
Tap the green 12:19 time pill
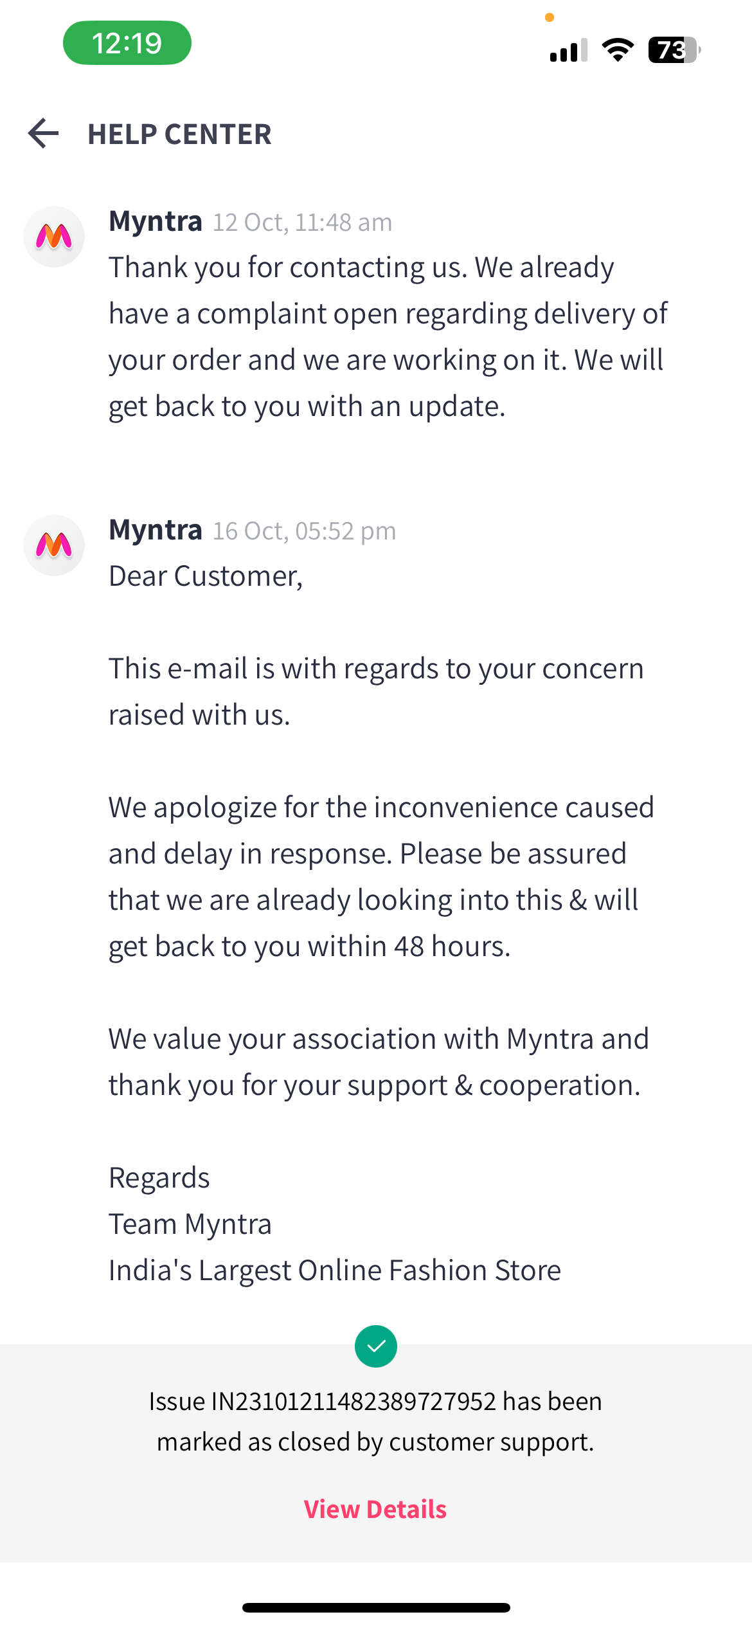(x=127, y=43)
